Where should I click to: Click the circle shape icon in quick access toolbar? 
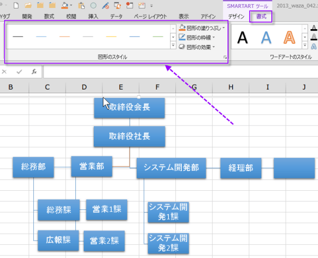tap(93, 5)
